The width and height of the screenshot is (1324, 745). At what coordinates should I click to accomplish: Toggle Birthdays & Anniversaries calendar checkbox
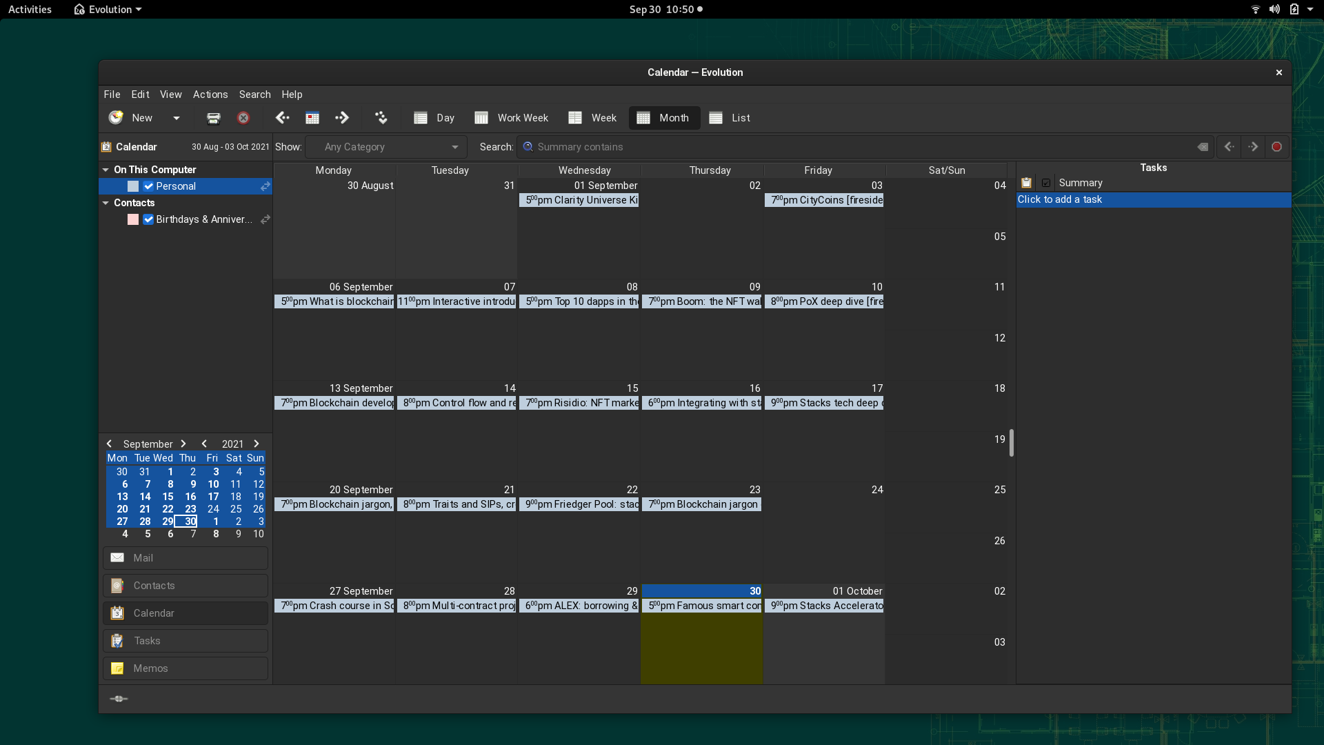click(x=148, y=219)
